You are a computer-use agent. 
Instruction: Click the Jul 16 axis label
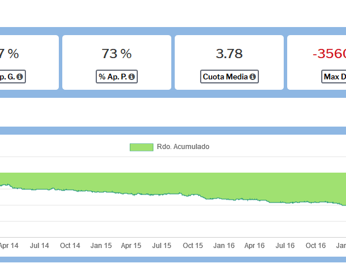point(285,246)
